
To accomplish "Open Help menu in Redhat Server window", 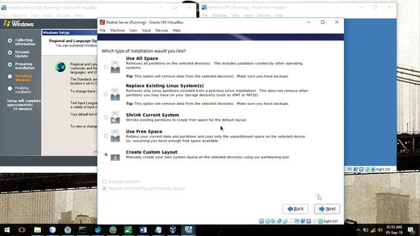I will (177, 30).
